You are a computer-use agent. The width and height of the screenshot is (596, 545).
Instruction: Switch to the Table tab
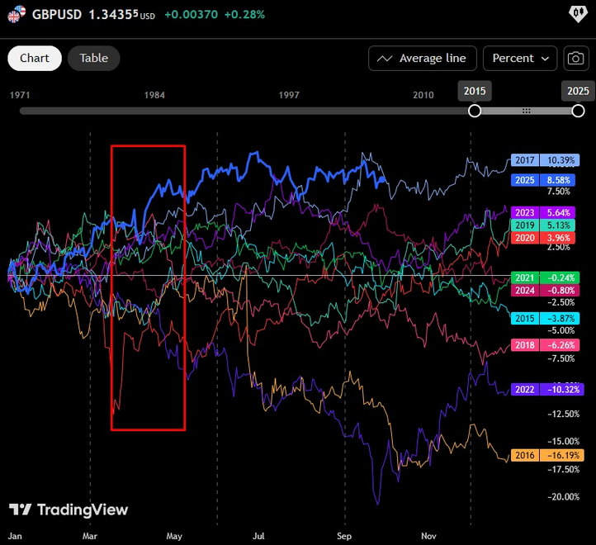click(x=93, y=58)
